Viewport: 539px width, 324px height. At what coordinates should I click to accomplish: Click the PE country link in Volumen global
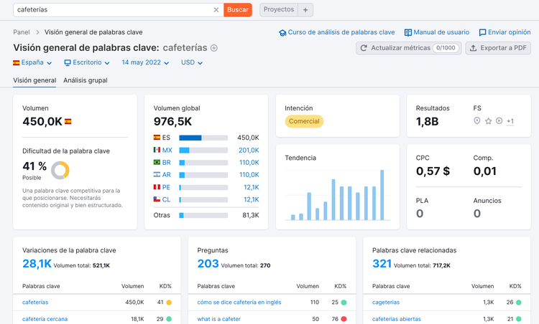[x=167, y=187]
